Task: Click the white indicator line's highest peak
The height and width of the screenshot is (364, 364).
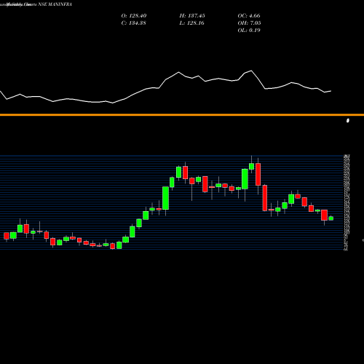Action: coord(251,71)
